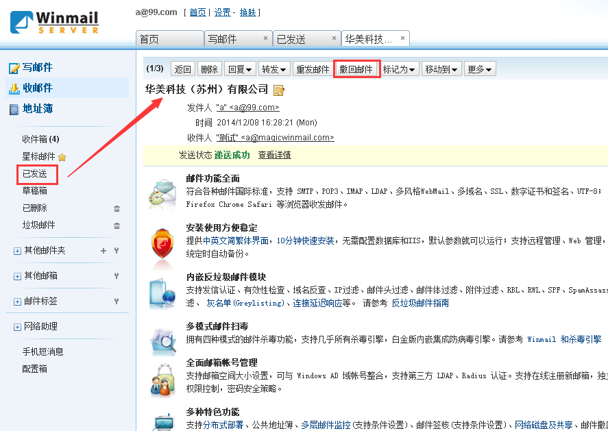
Task: Empty junk mail via 垃圾邮件 trash icon
Action: coord(117,225)
